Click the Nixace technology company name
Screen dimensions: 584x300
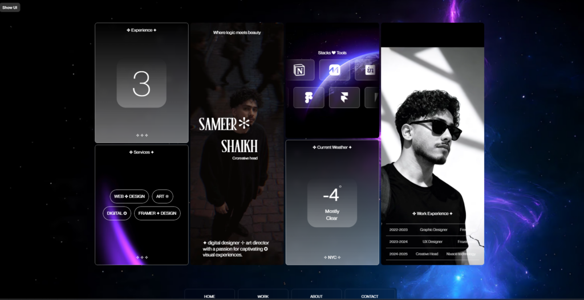[x=461, y=254]
